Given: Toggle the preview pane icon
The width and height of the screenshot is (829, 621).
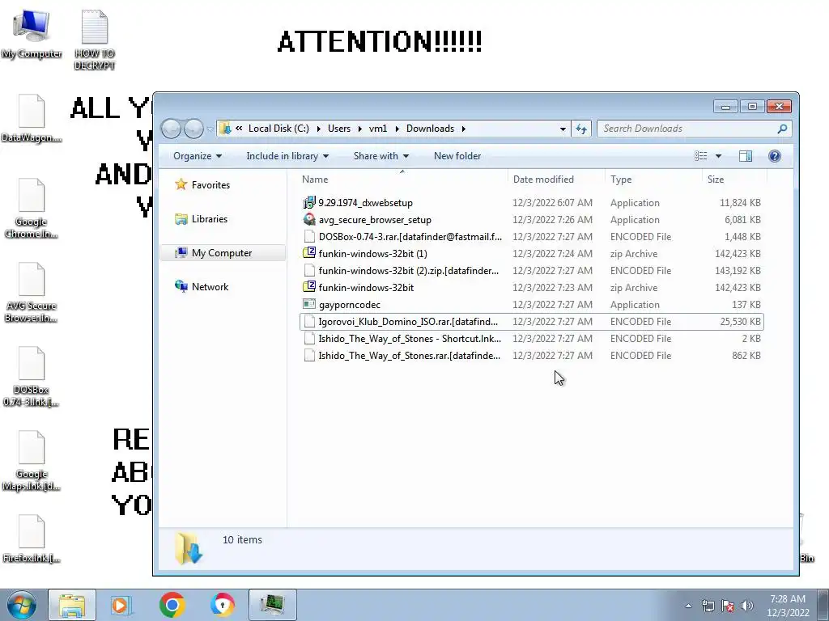Looking at the screenshot, I should 746,156.
